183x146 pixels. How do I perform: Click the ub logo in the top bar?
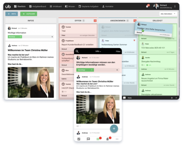[x=8, y=6]
